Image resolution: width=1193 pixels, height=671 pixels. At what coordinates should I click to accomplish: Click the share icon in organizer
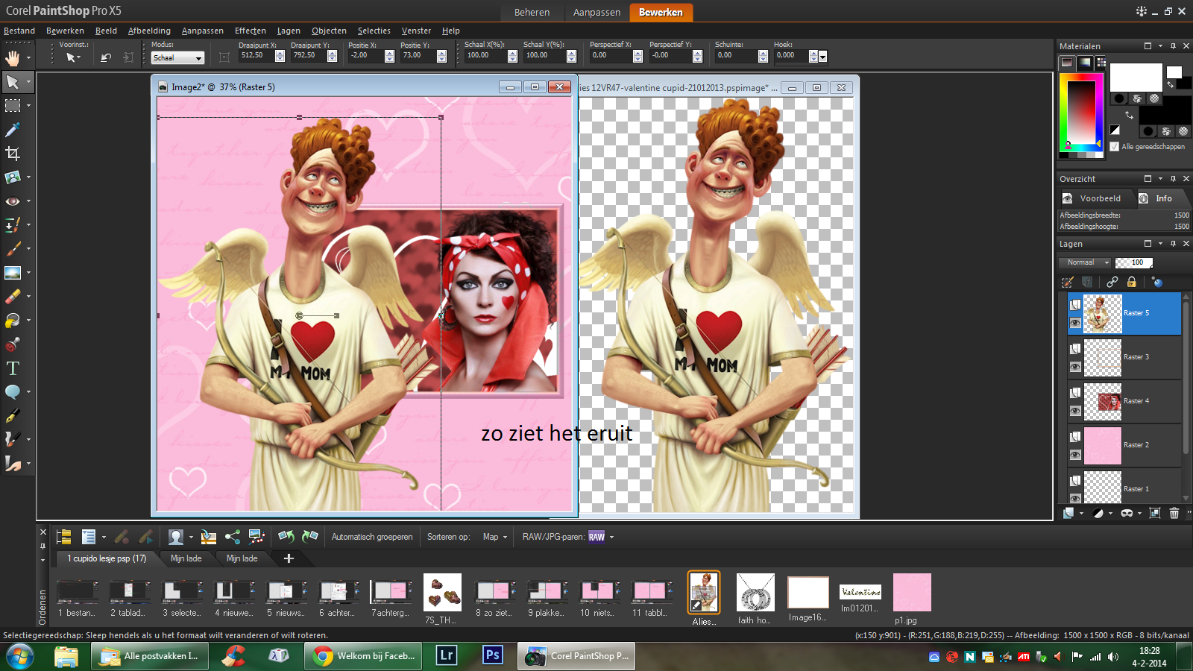233,536
